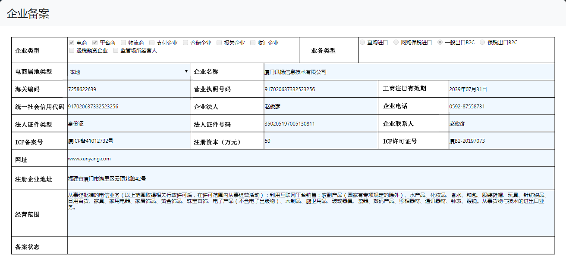Screen dimensions: 566x261
Task: Select the 直购进口 radio button
Action: (x=362, y=42)
